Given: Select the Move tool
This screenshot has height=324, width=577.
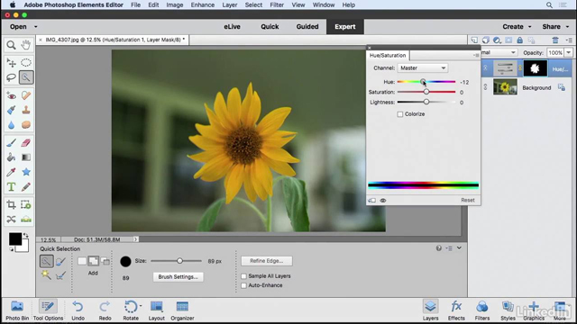Looking at the screenshot, I should (x=11, y=63).
